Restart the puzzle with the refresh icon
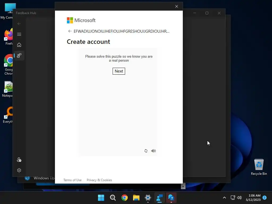Screen dimensions: 272x204 pyautogui.click(x=146, y=151)
